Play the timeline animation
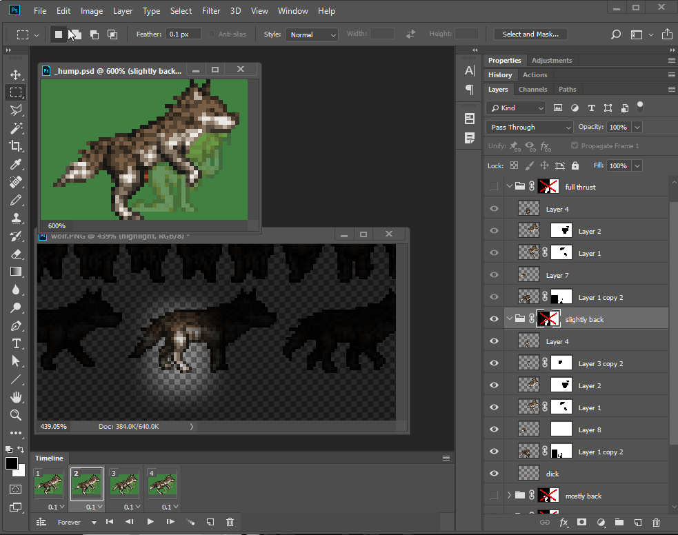The image size is (678, 535). point(150,523)
